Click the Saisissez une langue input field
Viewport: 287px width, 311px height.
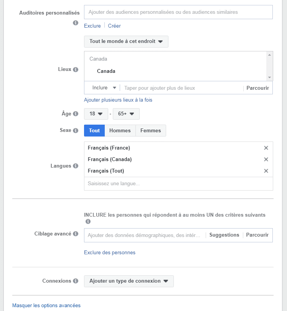click(x=178, y=184)
